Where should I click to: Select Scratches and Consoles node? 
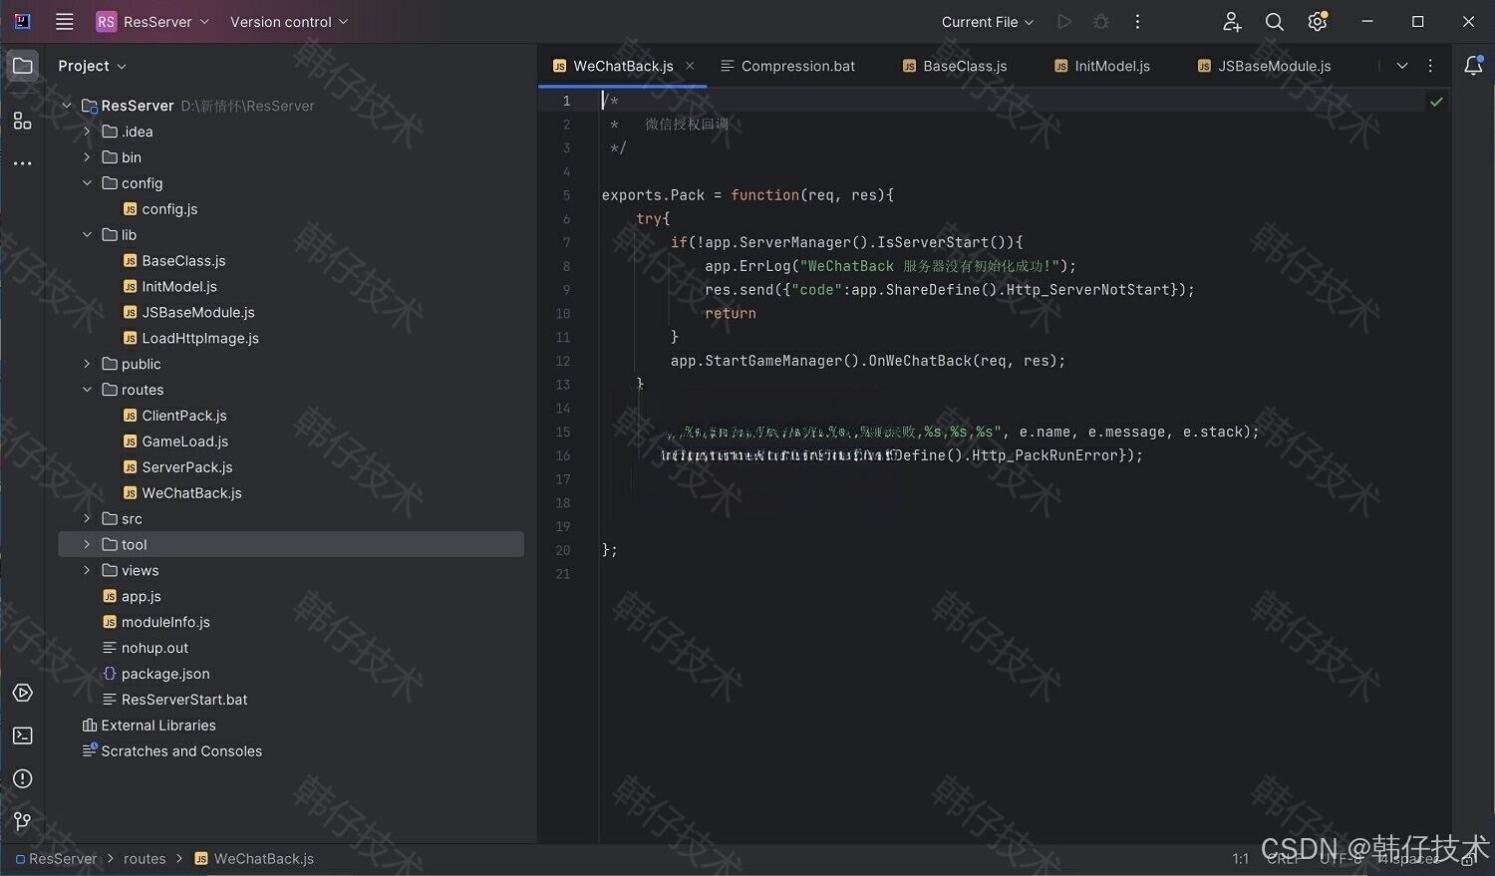pos(171,751)
